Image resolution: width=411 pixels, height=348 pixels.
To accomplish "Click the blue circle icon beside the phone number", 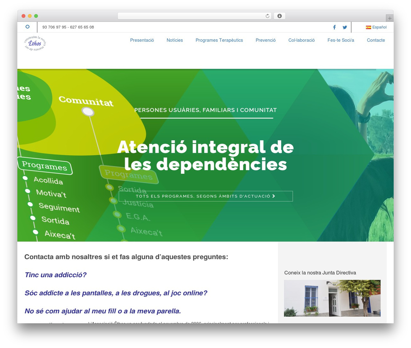I will pos(27,27).
